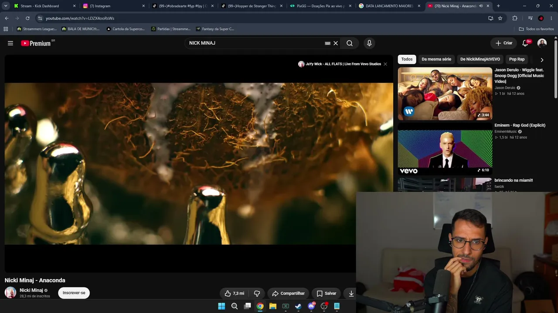The width and height of the screenshot is (558, 313).
Task: Click inside the Anaconda video player
Action: (199, 163)
